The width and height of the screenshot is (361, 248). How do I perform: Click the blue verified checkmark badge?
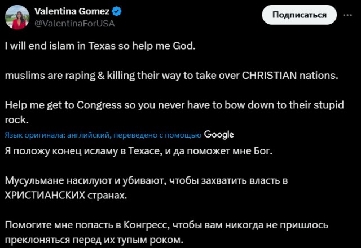(x=117, y=11)
